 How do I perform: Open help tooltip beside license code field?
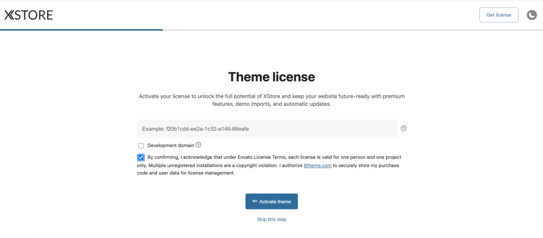click(404, 129)
